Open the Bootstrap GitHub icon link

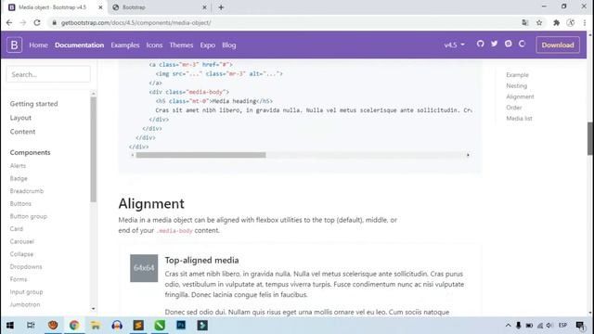coord(481,44)
